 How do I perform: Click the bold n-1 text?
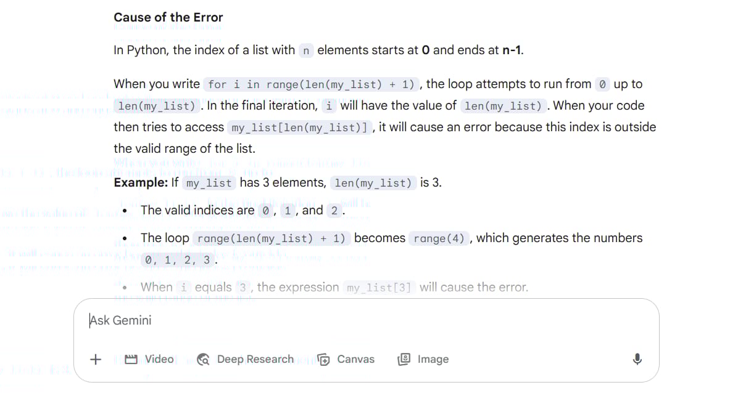[511, 51]
